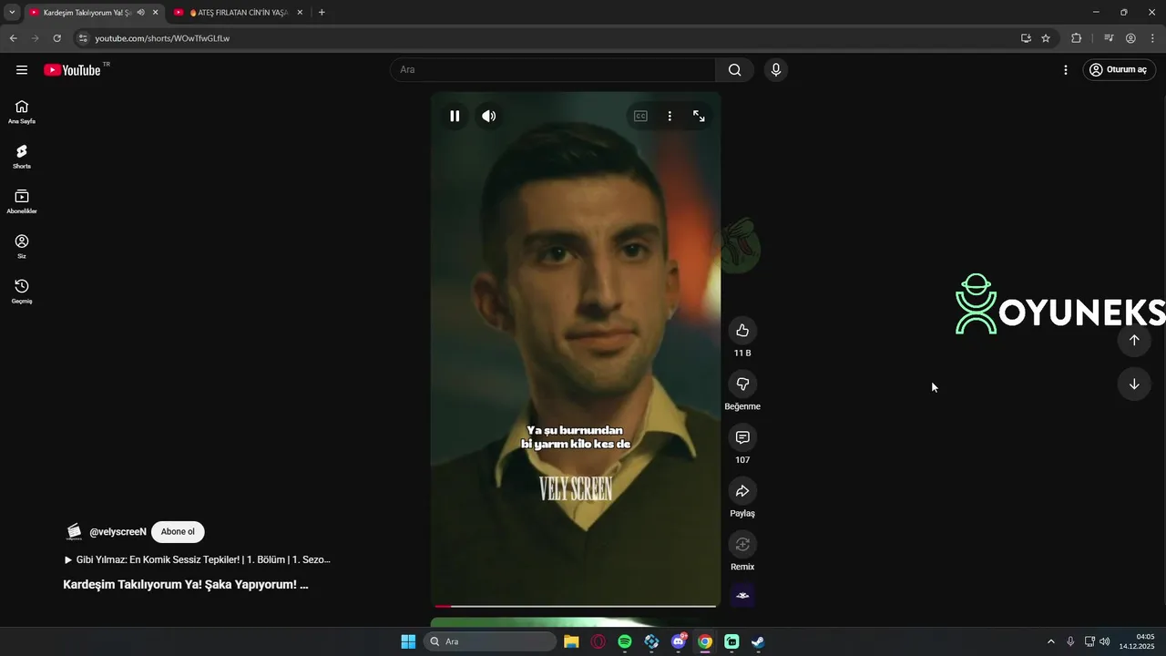The image size is (1166, 656).
Task: Open YouTube settings three-dot menu
Action: tap(1066, 70)
